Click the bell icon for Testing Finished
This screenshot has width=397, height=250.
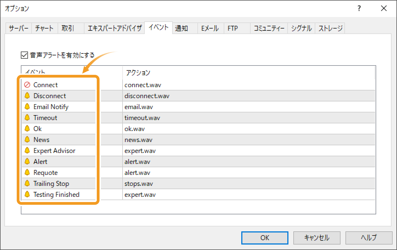click(27, 194)
